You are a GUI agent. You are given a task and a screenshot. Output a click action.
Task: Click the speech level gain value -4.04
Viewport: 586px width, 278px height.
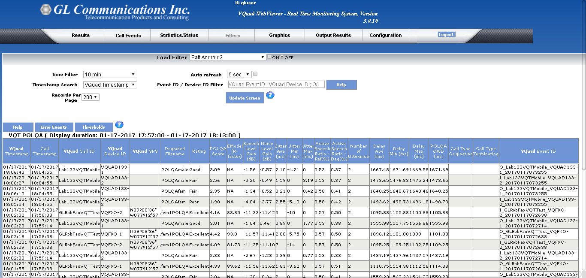pyautogui.click(x=251, y=202)
